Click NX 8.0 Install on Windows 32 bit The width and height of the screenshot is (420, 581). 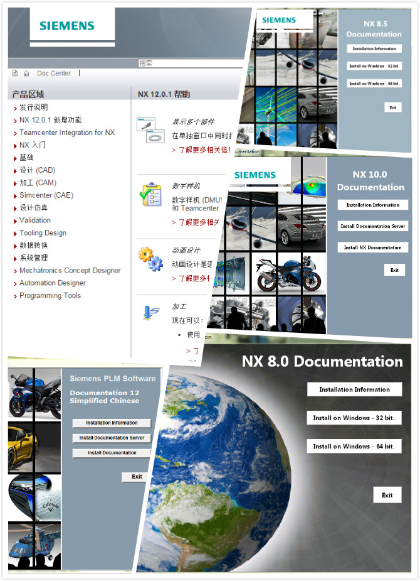[x=354, y=418]
